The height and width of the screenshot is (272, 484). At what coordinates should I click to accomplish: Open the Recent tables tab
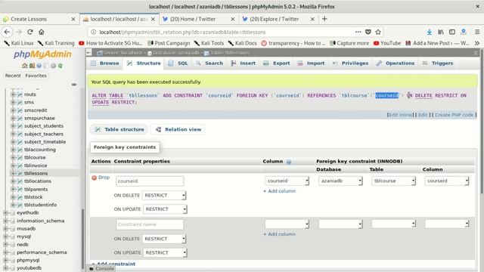pos(13,76)
